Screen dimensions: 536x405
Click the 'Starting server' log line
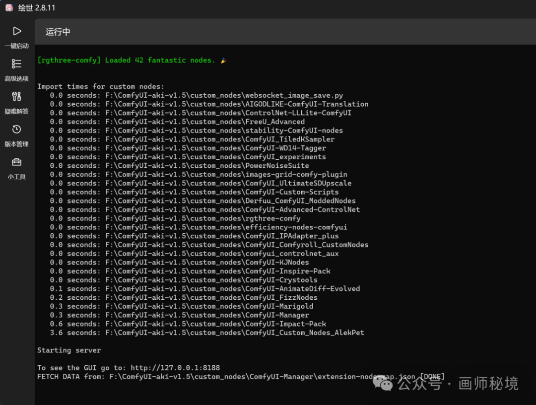[x=69, y=350]
